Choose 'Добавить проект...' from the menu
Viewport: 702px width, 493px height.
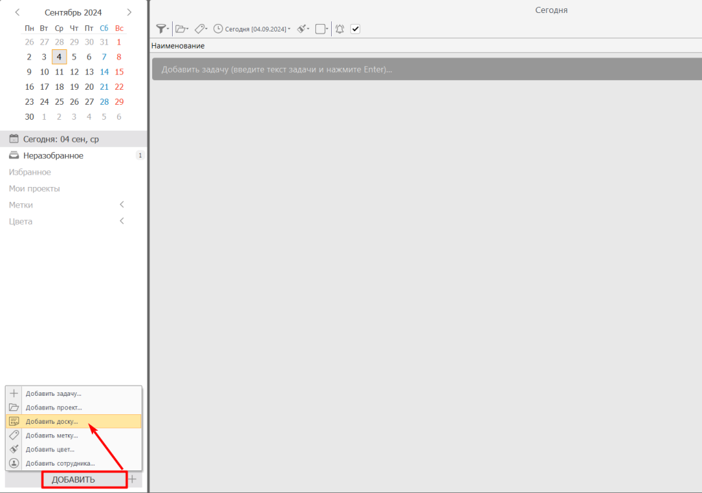74,407
